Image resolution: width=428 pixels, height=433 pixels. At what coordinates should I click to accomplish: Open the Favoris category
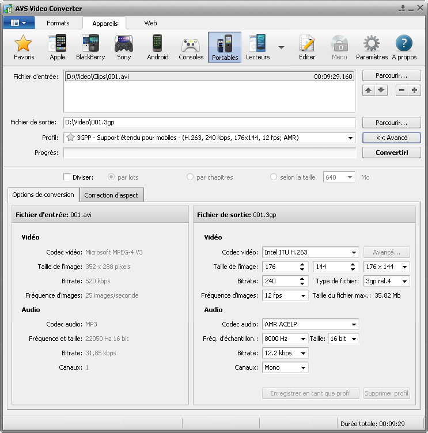click(24, 47)
